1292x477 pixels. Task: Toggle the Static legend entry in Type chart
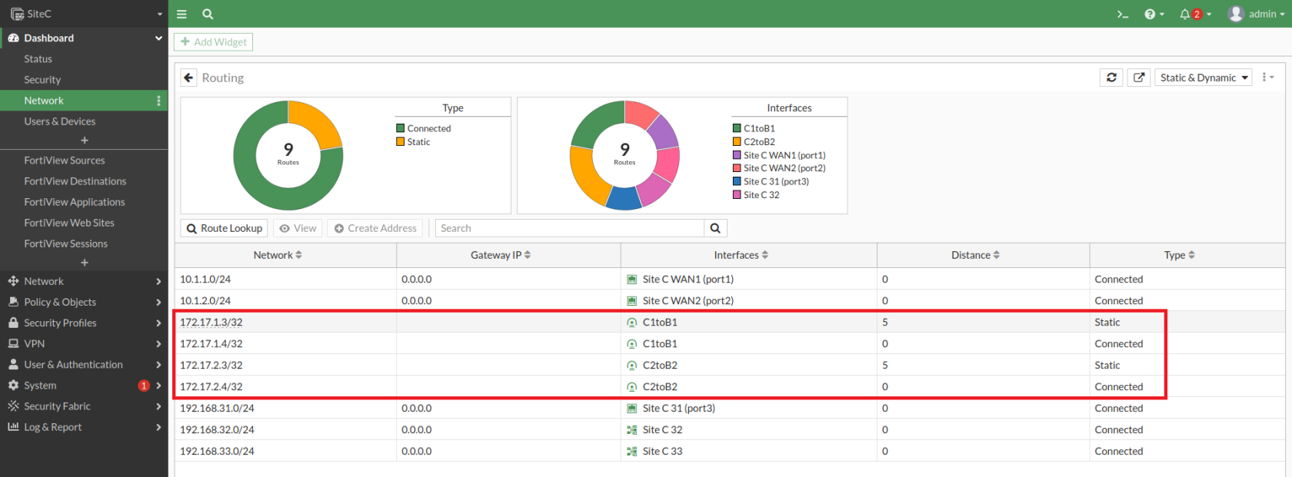(x=413, y=142)
